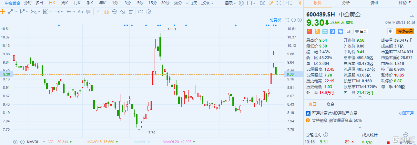Switch chart to 分时 view
Screen dimensions: 417x145
28,3
